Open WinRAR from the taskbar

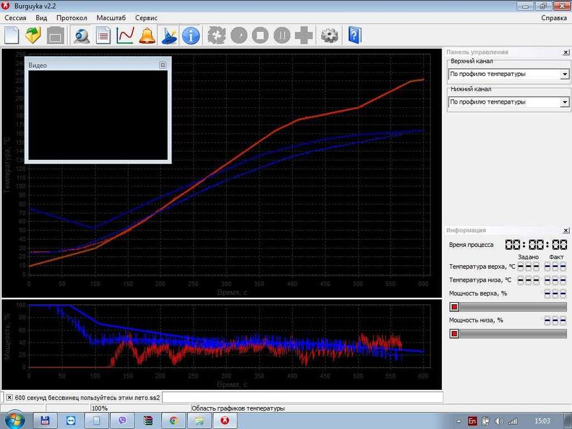147,421
